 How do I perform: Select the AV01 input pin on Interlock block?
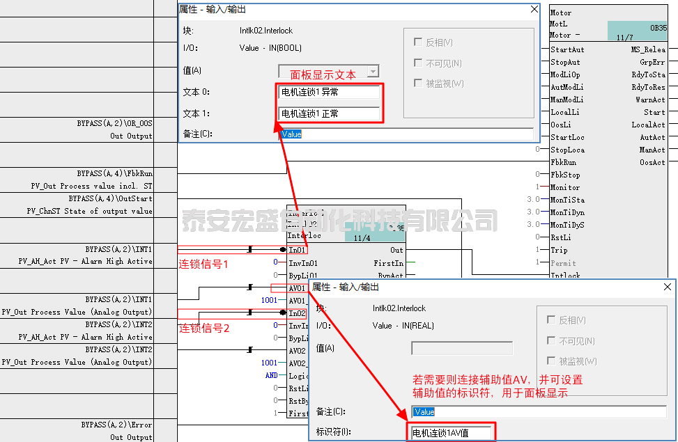pos(297,288)
